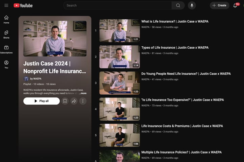Click WAEPA channel under Life Insurance Costs & Premiums
Screen dimensions: 244x162
point(145,132)
